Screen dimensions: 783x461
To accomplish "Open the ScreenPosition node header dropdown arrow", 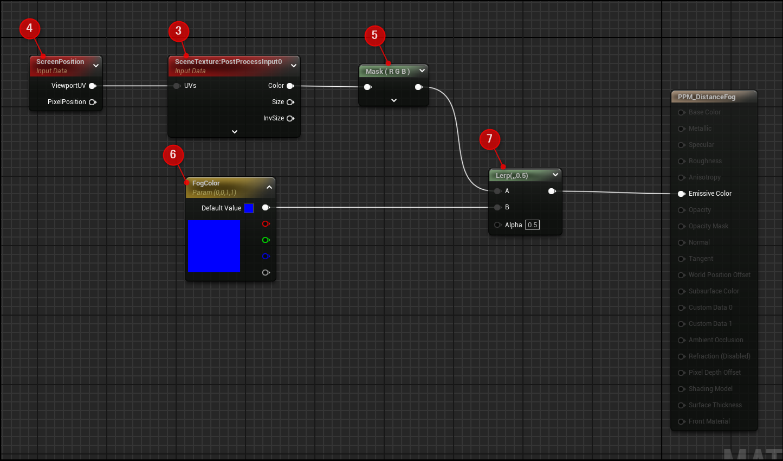I will point(96,66).
